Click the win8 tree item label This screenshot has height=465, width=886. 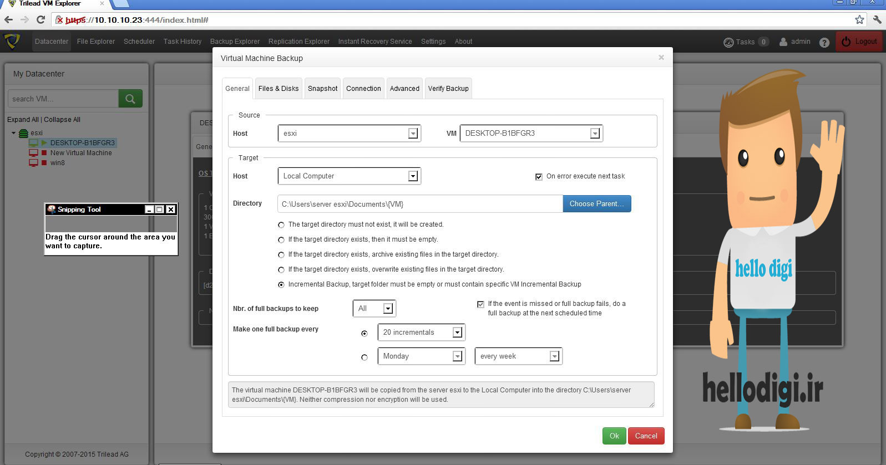[x=58, y=163]
